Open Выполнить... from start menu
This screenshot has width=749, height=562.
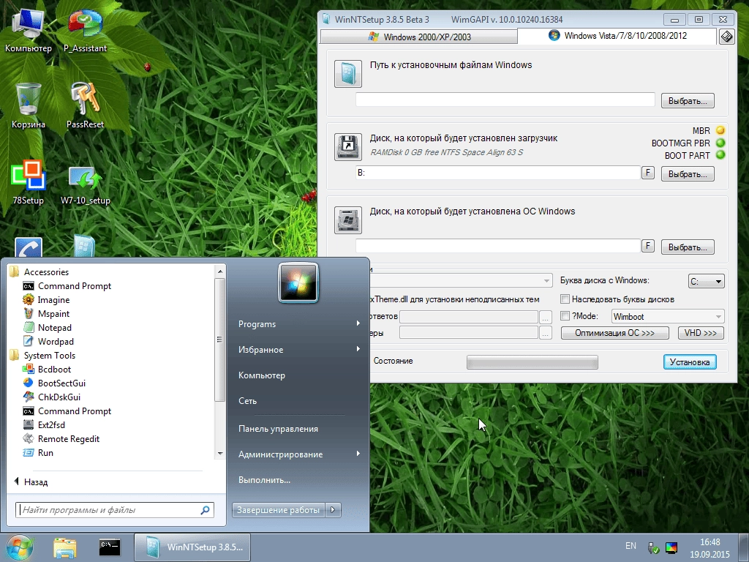coord(264,480)
